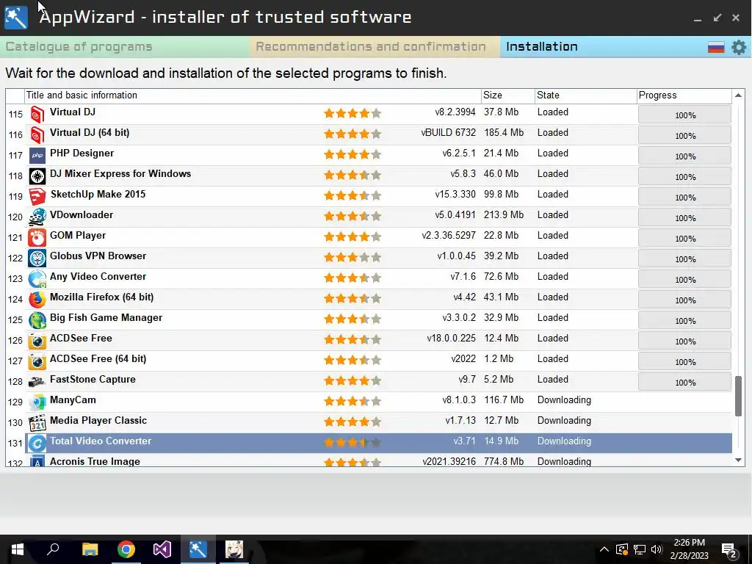This screenshot has height=564, width=752.
Task: Show hidden system tray icons
Action: tap(604, 549)
